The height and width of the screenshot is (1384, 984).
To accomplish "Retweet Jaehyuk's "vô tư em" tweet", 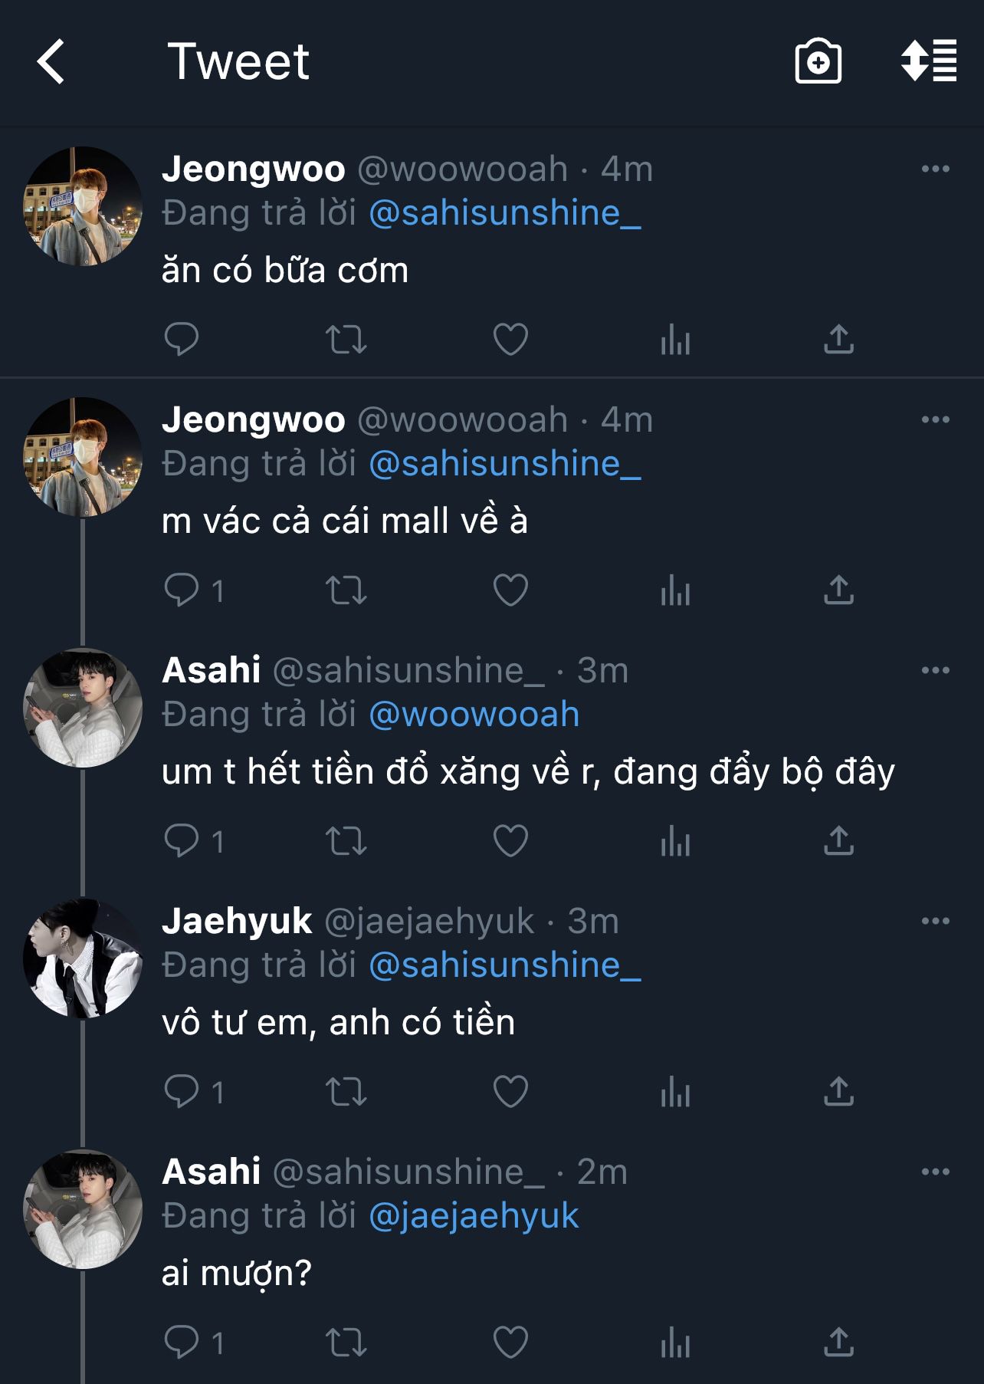I will point(346,1091).
